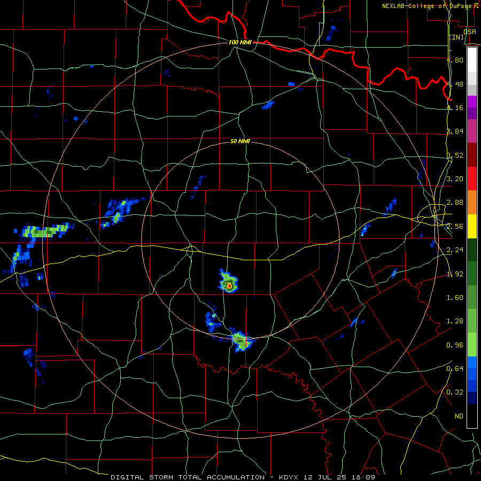Image resolution: width=481 pixels, height=481 pixels.
Task: Pick the yellow swatch in the color scale
Action: (x=472, y=227)
